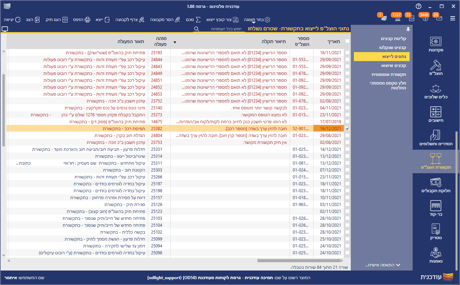The width and height of the screenshot is (460, 285).
Task: Click the צור קובץ ייצוא toolbar icon
Action: click(x=236, y=20)
